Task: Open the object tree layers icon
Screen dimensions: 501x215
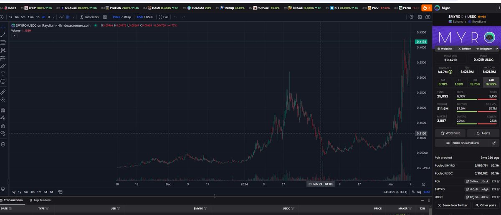Action: 3,189
